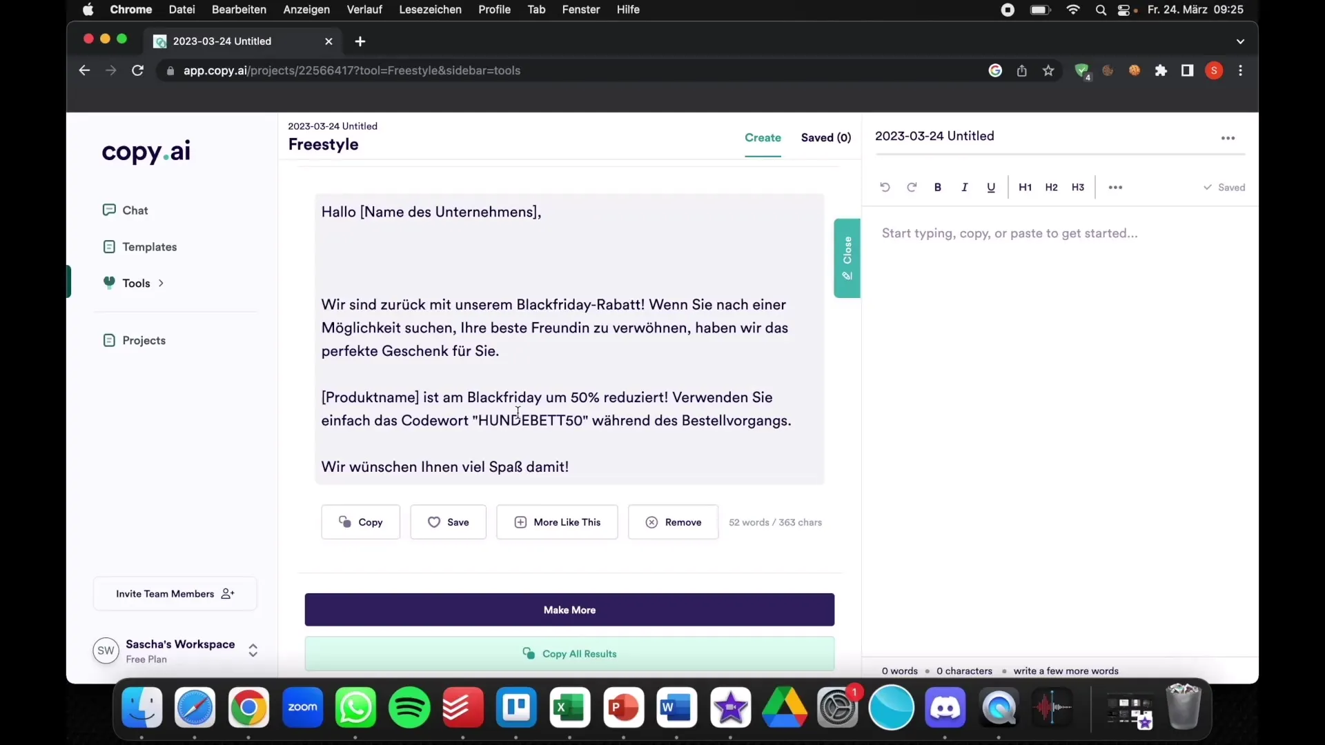Open Copy All Results action

(569, 653)
